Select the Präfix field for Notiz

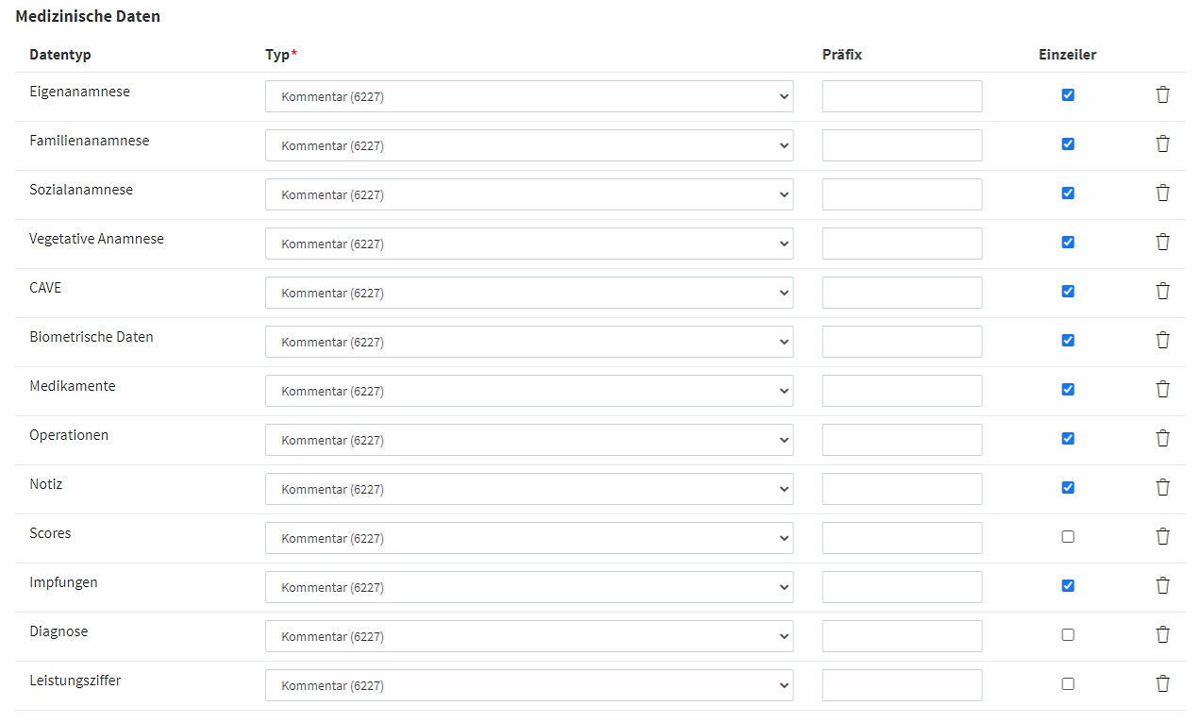(x=902, y=489)
